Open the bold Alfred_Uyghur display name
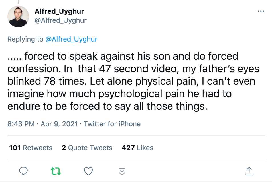The width and height of the screenshot is (272, 182). point(59,11)
